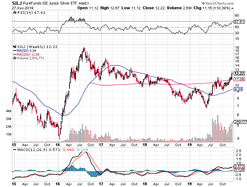
Task: Click the SILJ (Weekly) 12.22 legend
Action: click(x=37, y=47)
